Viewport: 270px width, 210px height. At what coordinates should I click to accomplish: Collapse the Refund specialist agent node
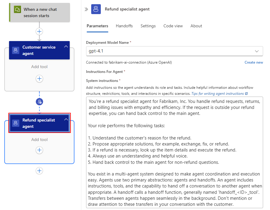(66, 119)
